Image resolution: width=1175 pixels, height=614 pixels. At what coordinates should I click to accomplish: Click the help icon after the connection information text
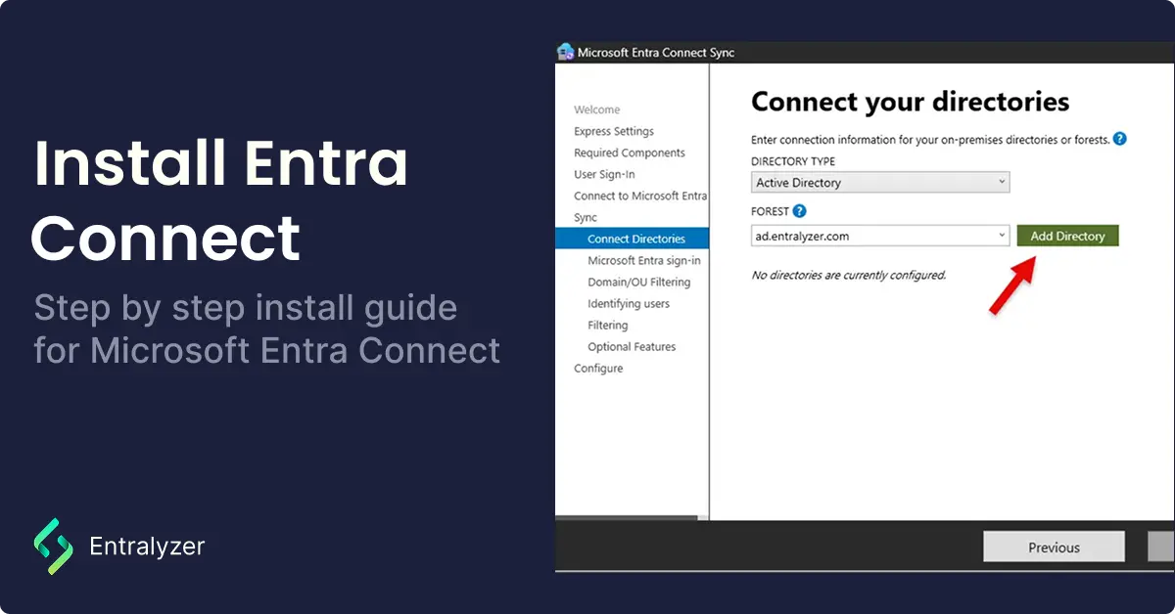coord(1119,139)
